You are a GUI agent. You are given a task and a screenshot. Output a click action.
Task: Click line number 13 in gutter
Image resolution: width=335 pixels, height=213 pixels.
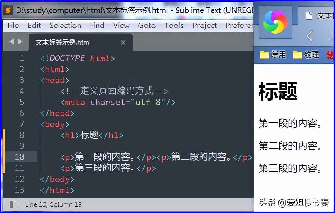pyautogui.click(x=20, y=190)
